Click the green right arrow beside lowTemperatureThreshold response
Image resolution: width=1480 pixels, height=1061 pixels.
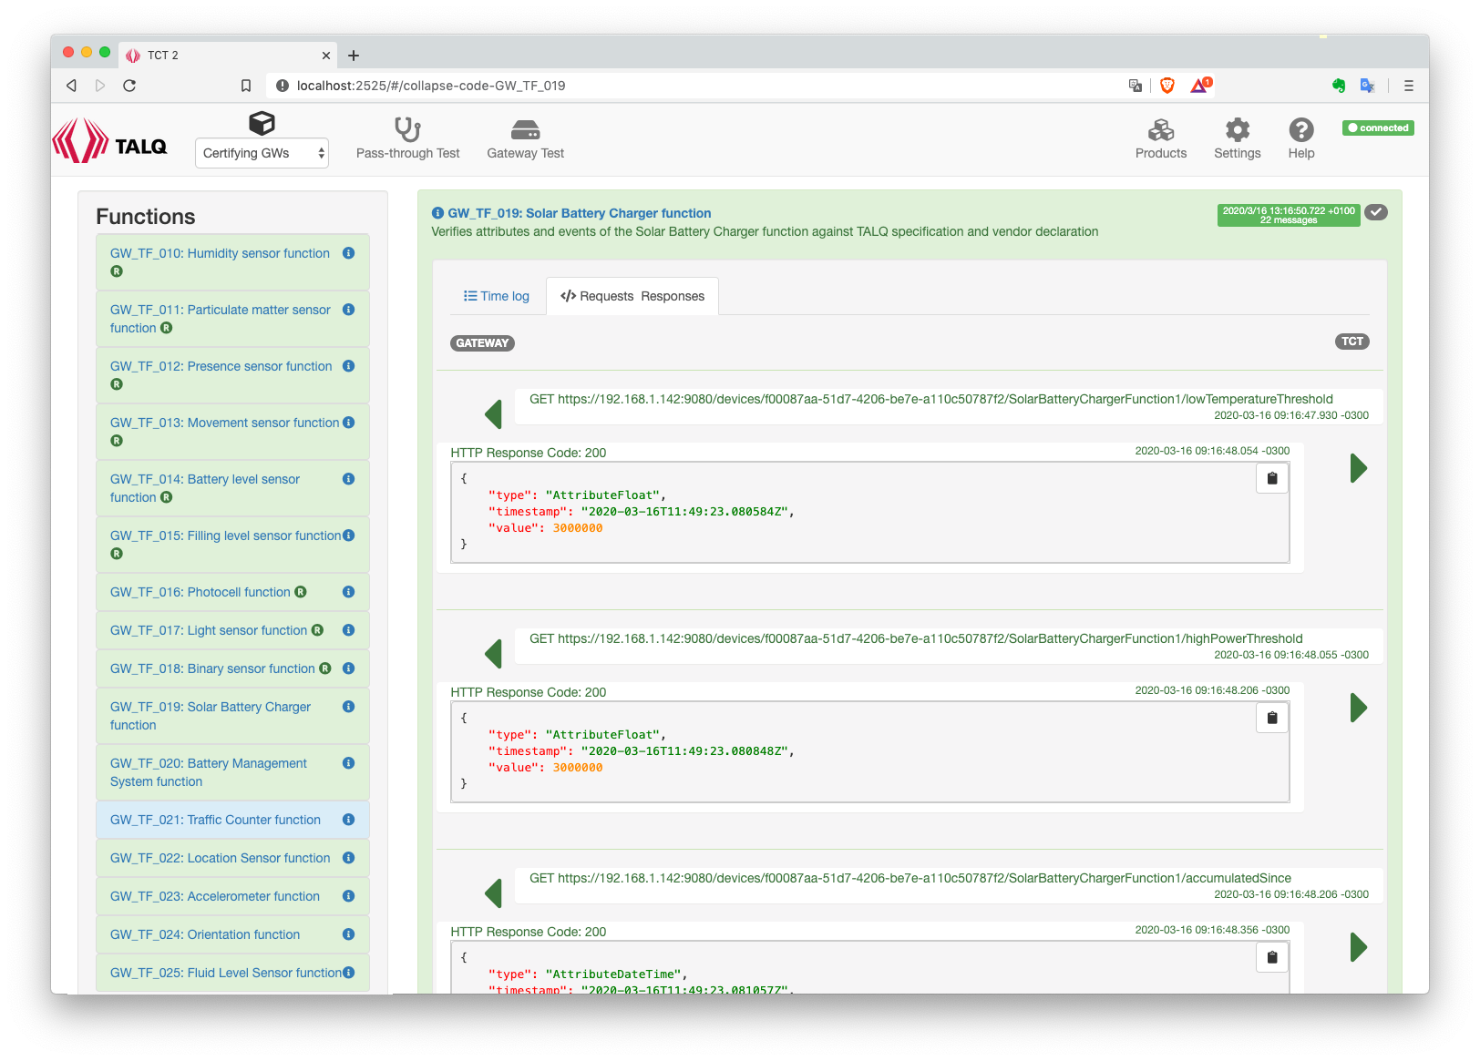[1358, 468]
